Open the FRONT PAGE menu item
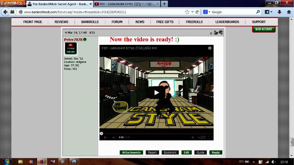 point(33,22)
